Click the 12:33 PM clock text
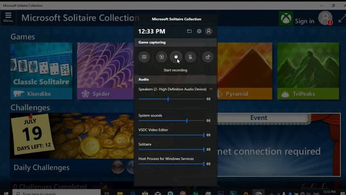The width and height of the screenshot is (346, 195). coord(151,31)
